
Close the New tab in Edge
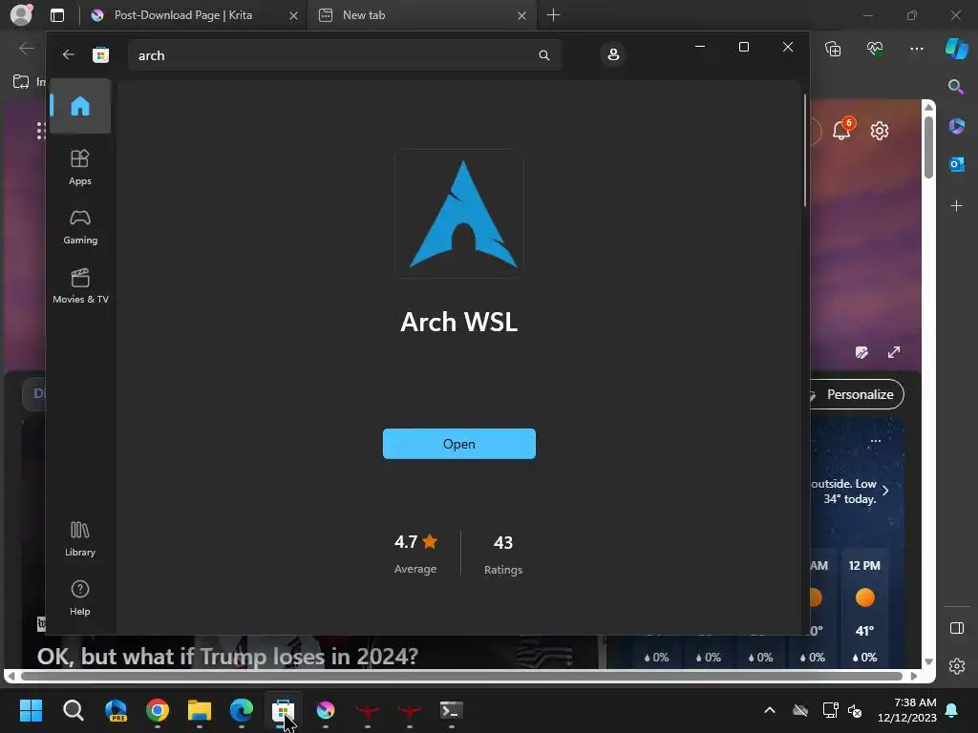click(x=521, y=15)
